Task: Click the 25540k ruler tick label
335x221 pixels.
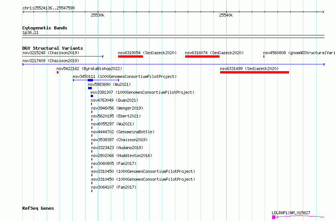Action: pos(226,15)
